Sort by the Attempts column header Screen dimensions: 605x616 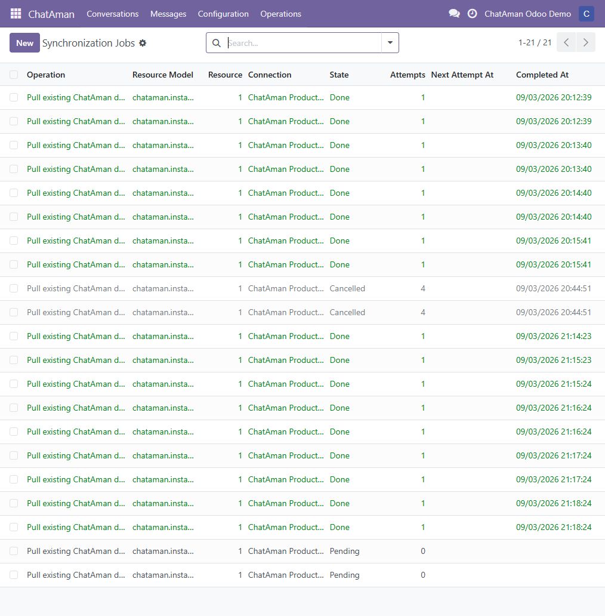pyautogui.click(x=408, y=75)
